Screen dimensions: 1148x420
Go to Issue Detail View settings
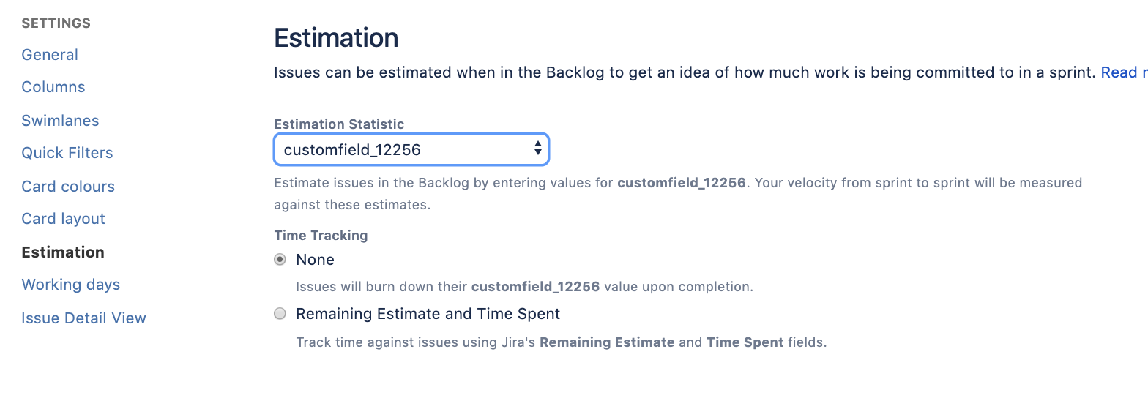point(84,318)
